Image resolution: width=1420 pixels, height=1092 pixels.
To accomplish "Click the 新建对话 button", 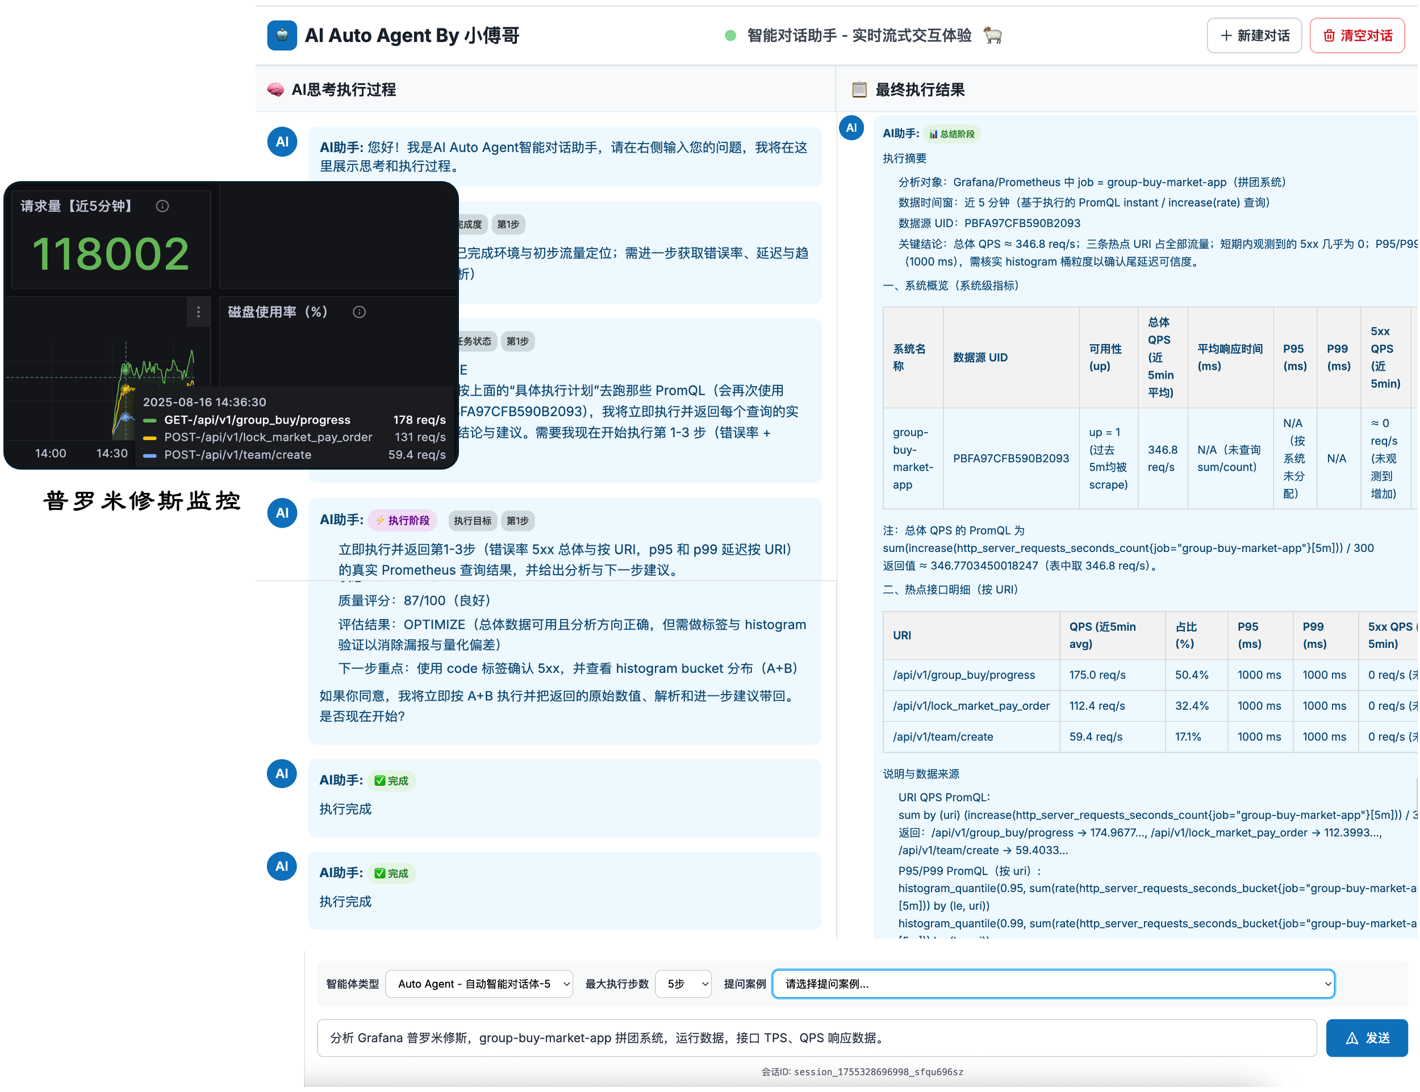I will [1254, 36].
